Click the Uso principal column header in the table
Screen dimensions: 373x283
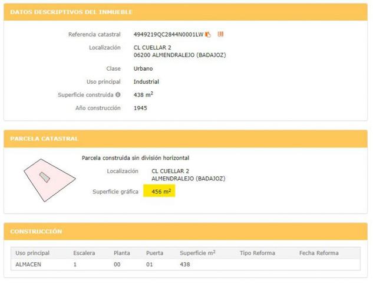[x=32, y=253]
